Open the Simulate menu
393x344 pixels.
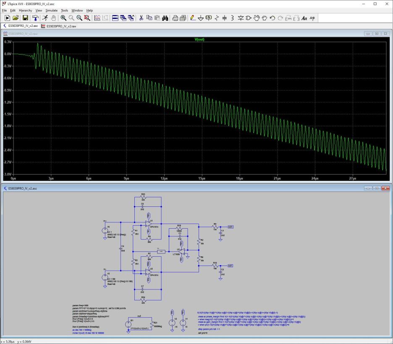pyautogui.click(x=51, y=10)
